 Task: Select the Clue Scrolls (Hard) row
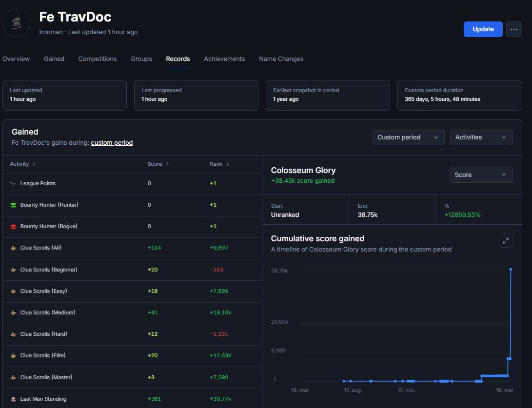(132, 334)
